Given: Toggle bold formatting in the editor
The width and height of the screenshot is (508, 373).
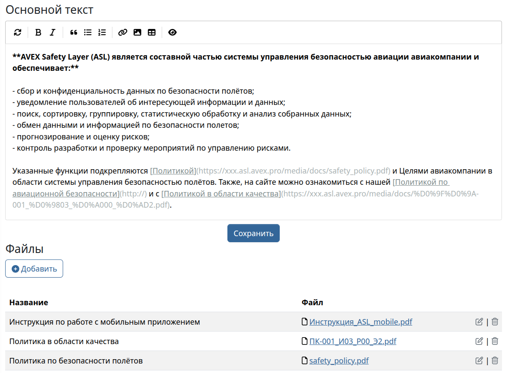Looking at the screenshot, I should (38, 32).
